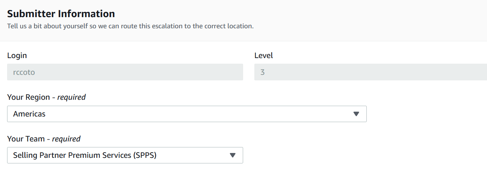Click the Your Region dropdown arrow icon
The image size is (487, 169).
356,114
